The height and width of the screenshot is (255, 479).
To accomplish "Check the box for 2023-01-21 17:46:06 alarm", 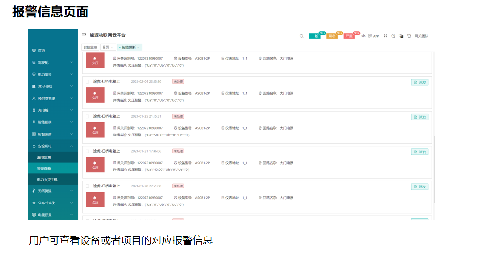I will (x=87, y=151).
